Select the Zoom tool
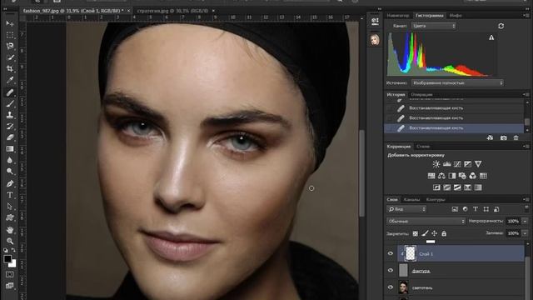The width and height of the screenshot is (533, 300). coord(10,241)
